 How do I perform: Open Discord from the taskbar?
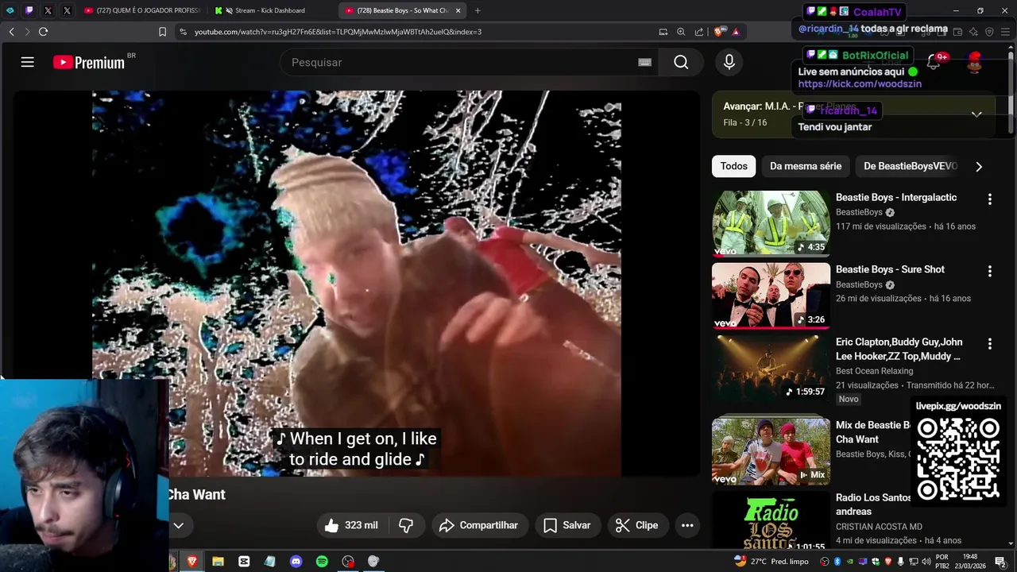(296, 561)
